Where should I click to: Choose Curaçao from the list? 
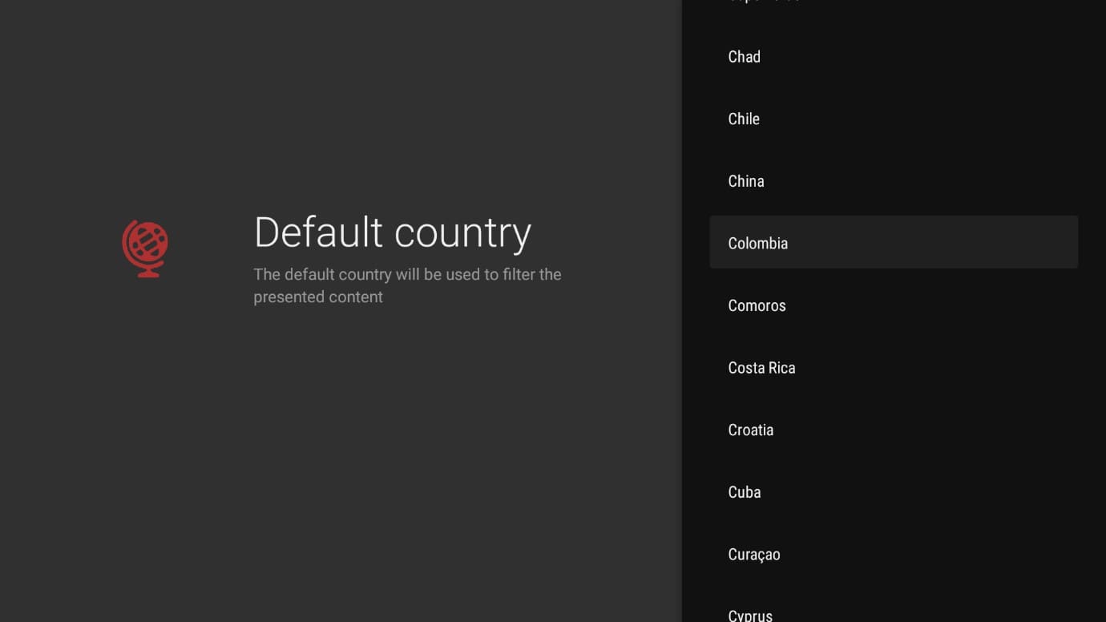pyautogui.click(x=753, y=555)
